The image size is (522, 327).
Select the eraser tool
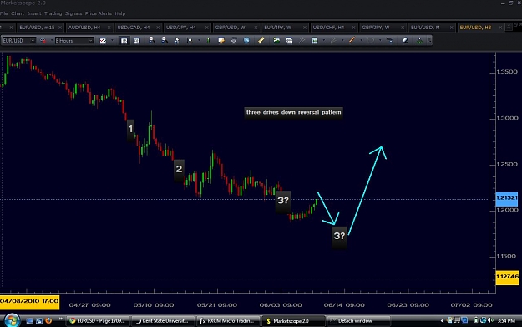[405, 40]
